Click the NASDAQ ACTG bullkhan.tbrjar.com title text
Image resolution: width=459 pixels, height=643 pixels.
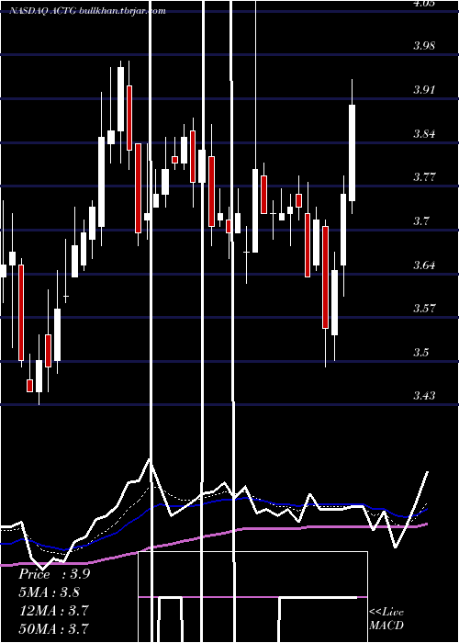[x=88, y=11]
